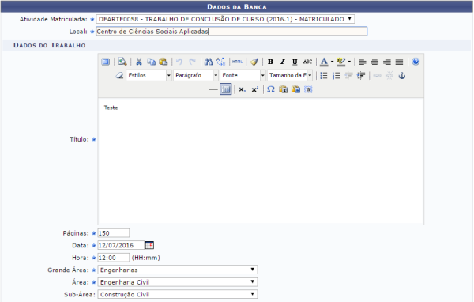The image size is (474, 302).
Task: Clean up messy code broom icon
Action: coord(254,62)
